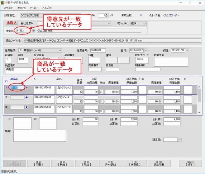Click the detail list scrollbar thumb

click(x=199, y=95)
